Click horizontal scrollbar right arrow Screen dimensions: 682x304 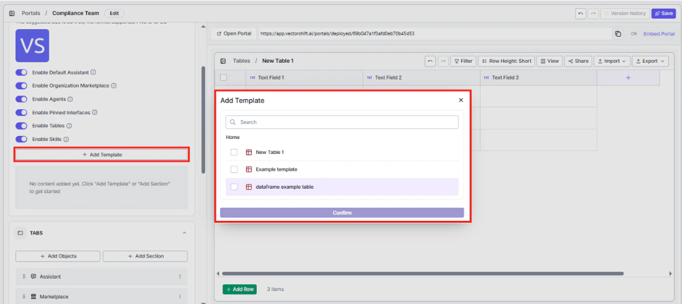click(x=670, y=274)
